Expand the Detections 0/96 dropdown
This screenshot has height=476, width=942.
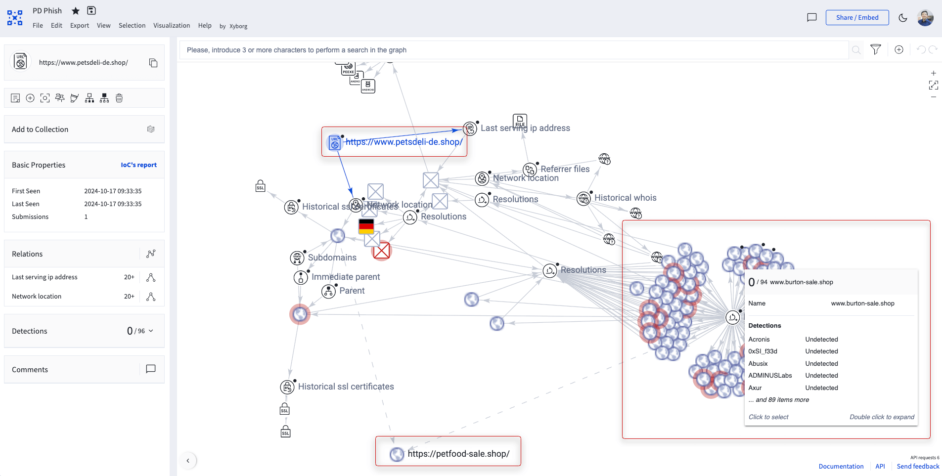[x=151, y=331]
